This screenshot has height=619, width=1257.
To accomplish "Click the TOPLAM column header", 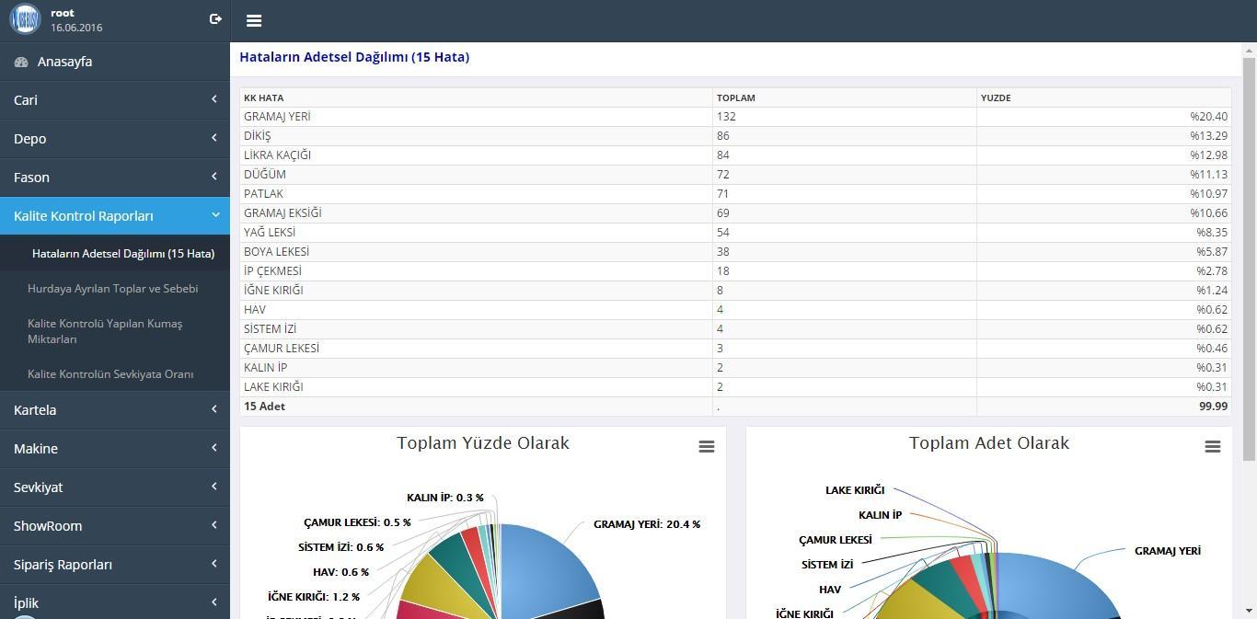I will [736, 97].
